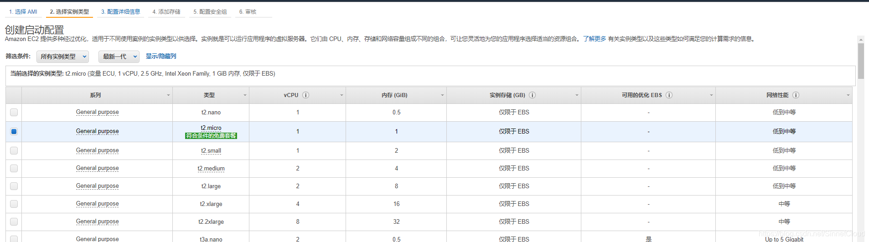869x242 pixels.
Task: Show network performance info icon
Action: click(x=796, y=95)
